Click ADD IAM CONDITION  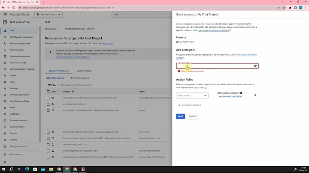click(x=230, y=97)
